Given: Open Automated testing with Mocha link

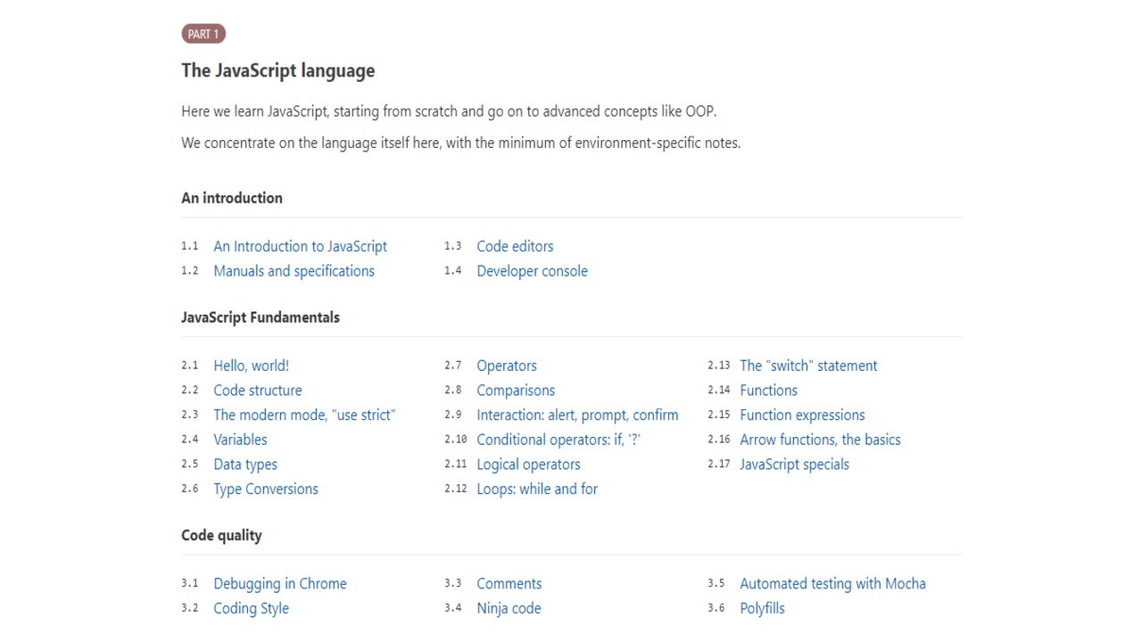Looking at the screenshot, I should click(832, 584).
